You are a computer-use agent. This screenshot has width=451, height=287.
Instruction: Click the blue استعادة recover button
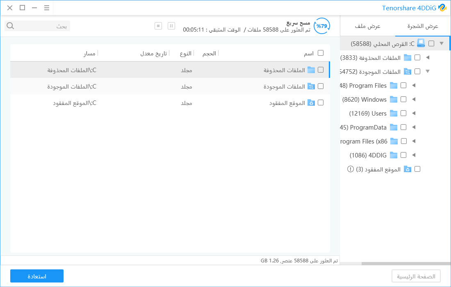pyautogui.click(x=37, y=276)
